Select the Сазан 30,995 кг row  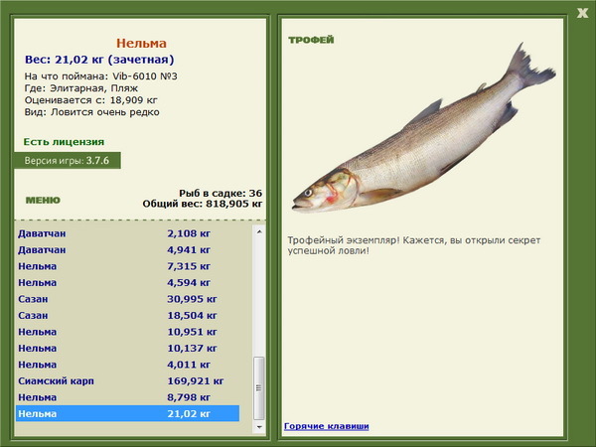(128, 299)
